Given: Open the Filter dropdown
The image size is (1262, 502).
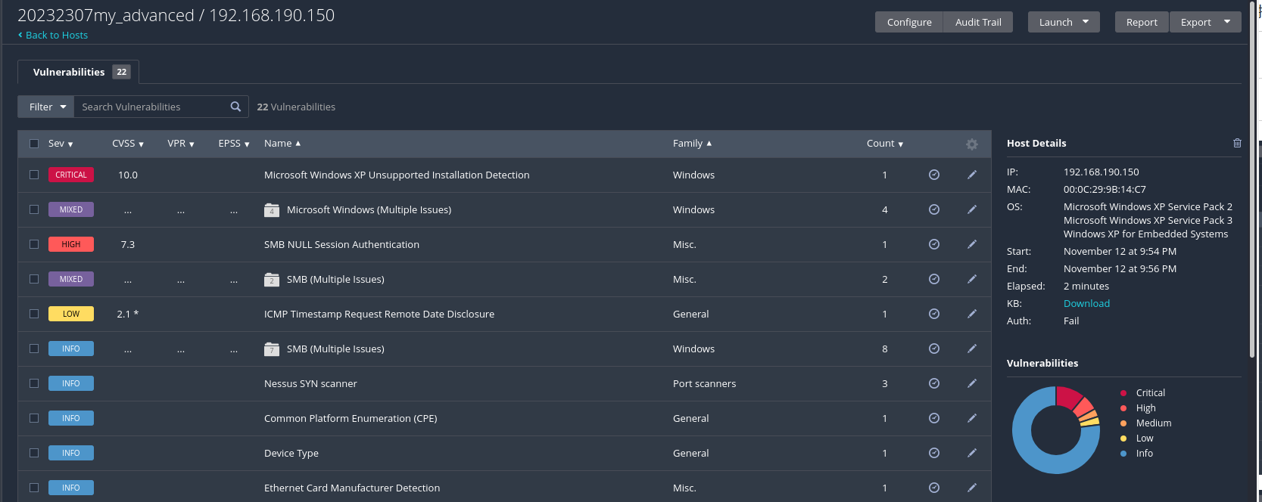Looking at the screenshot, I should pos(47,107).
